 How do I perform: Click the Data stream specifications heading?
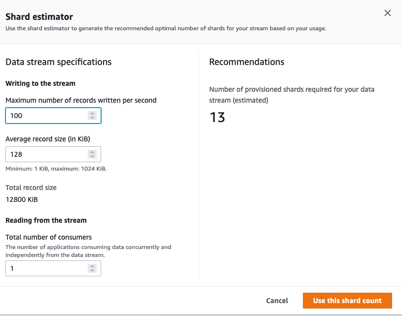tap(58, 62)
